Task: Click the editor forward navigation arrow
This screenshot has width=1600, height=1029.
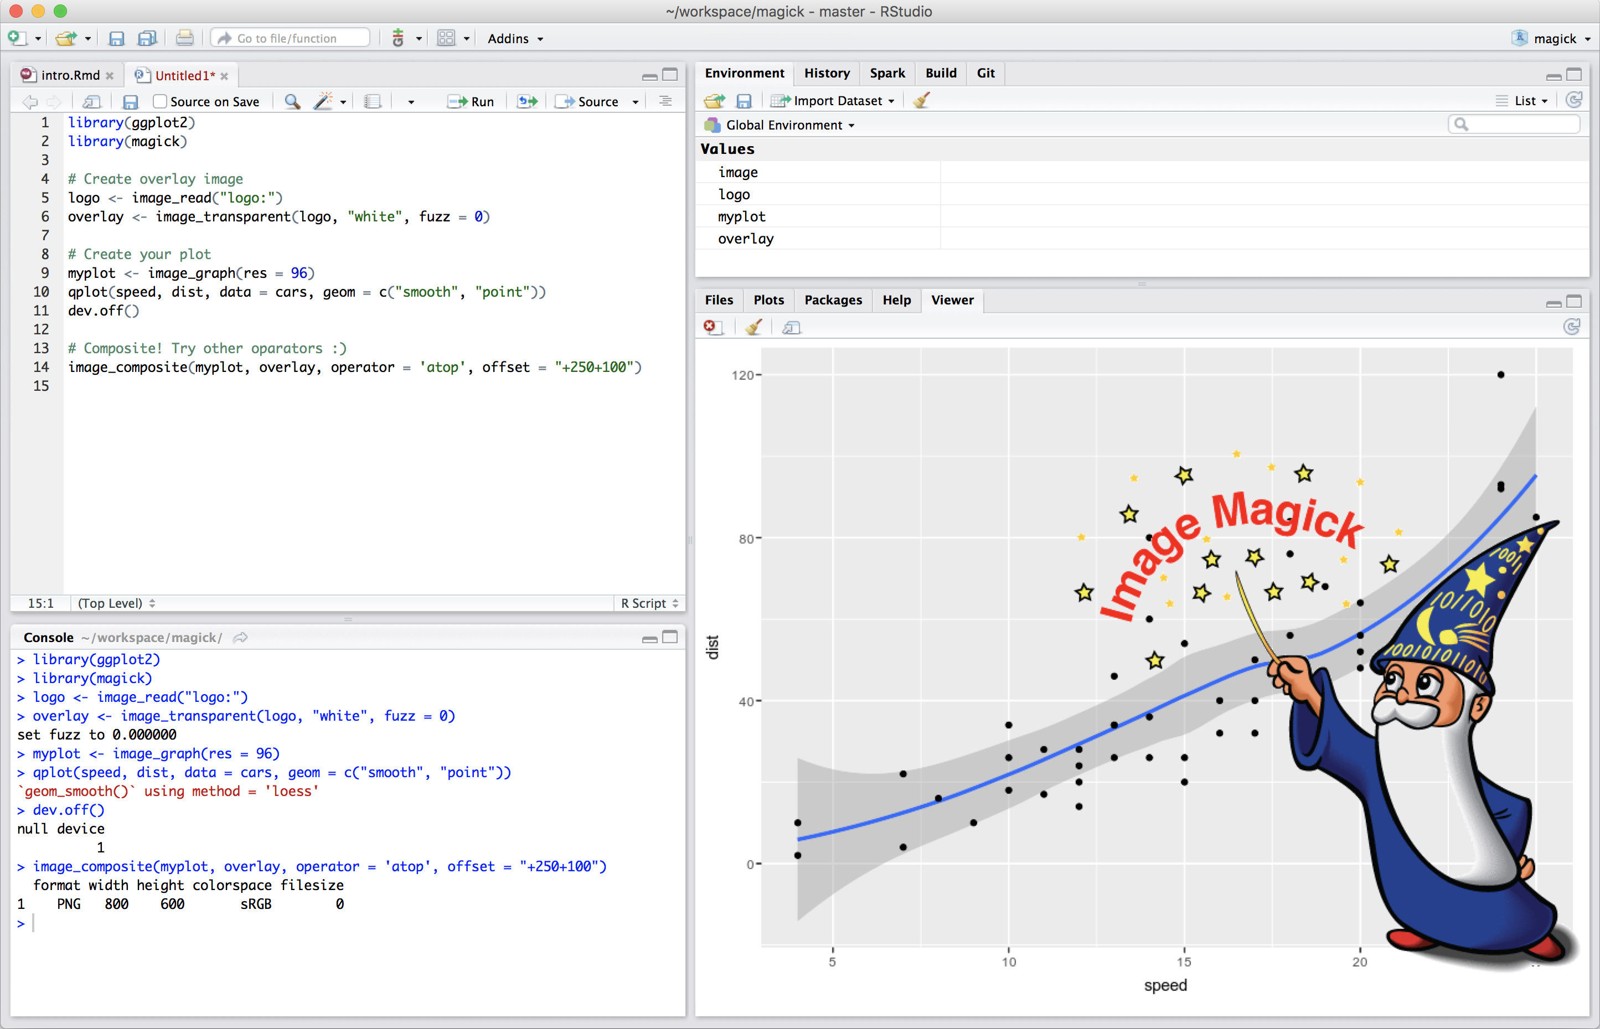Action: (x=54, y=101)
